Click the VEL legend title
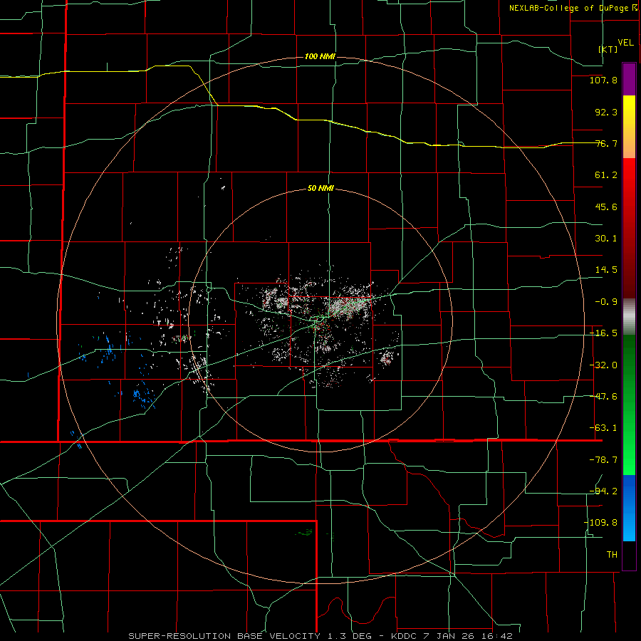Viewport: 641px width, 641px height. [626, 42]
